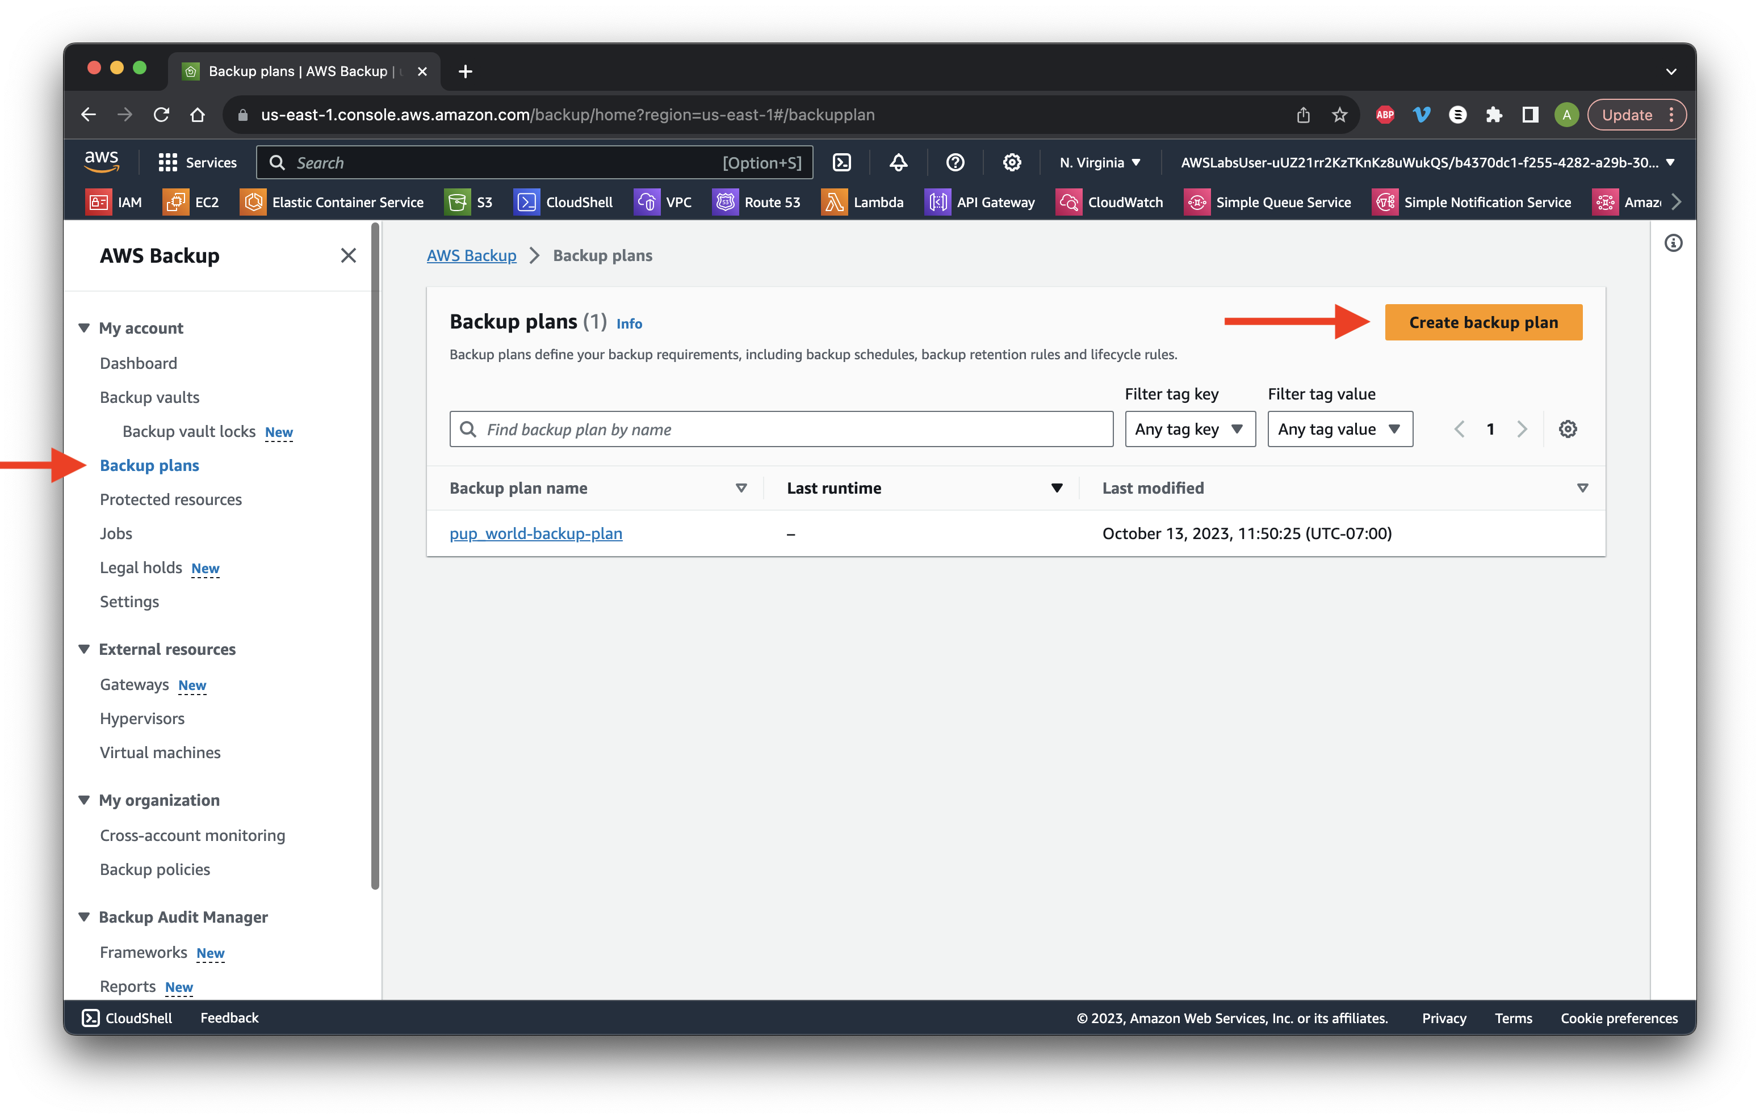Collapse the My account section
This screenshot has height=1119, width=1760.
point(84,328)
